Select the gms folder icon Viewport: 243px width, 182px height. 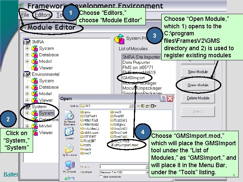tap(82, 112)
